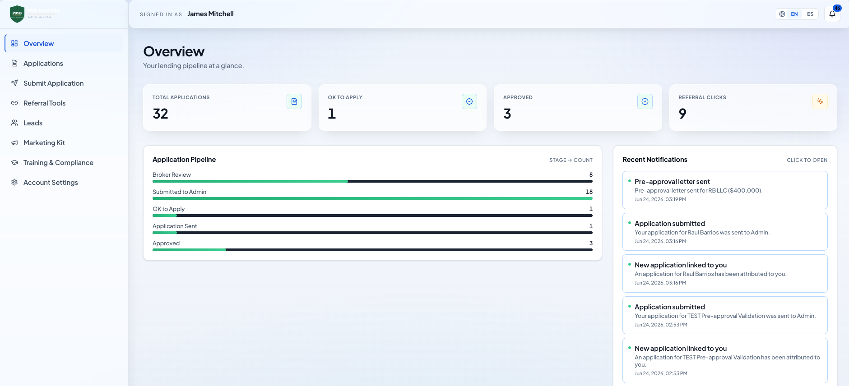
Task: Click the Applications document icon in sidebar
Action: [14, 63]
